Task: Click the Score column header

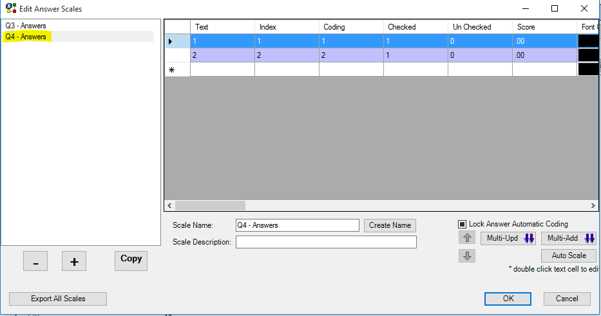Action: point(544,27)
